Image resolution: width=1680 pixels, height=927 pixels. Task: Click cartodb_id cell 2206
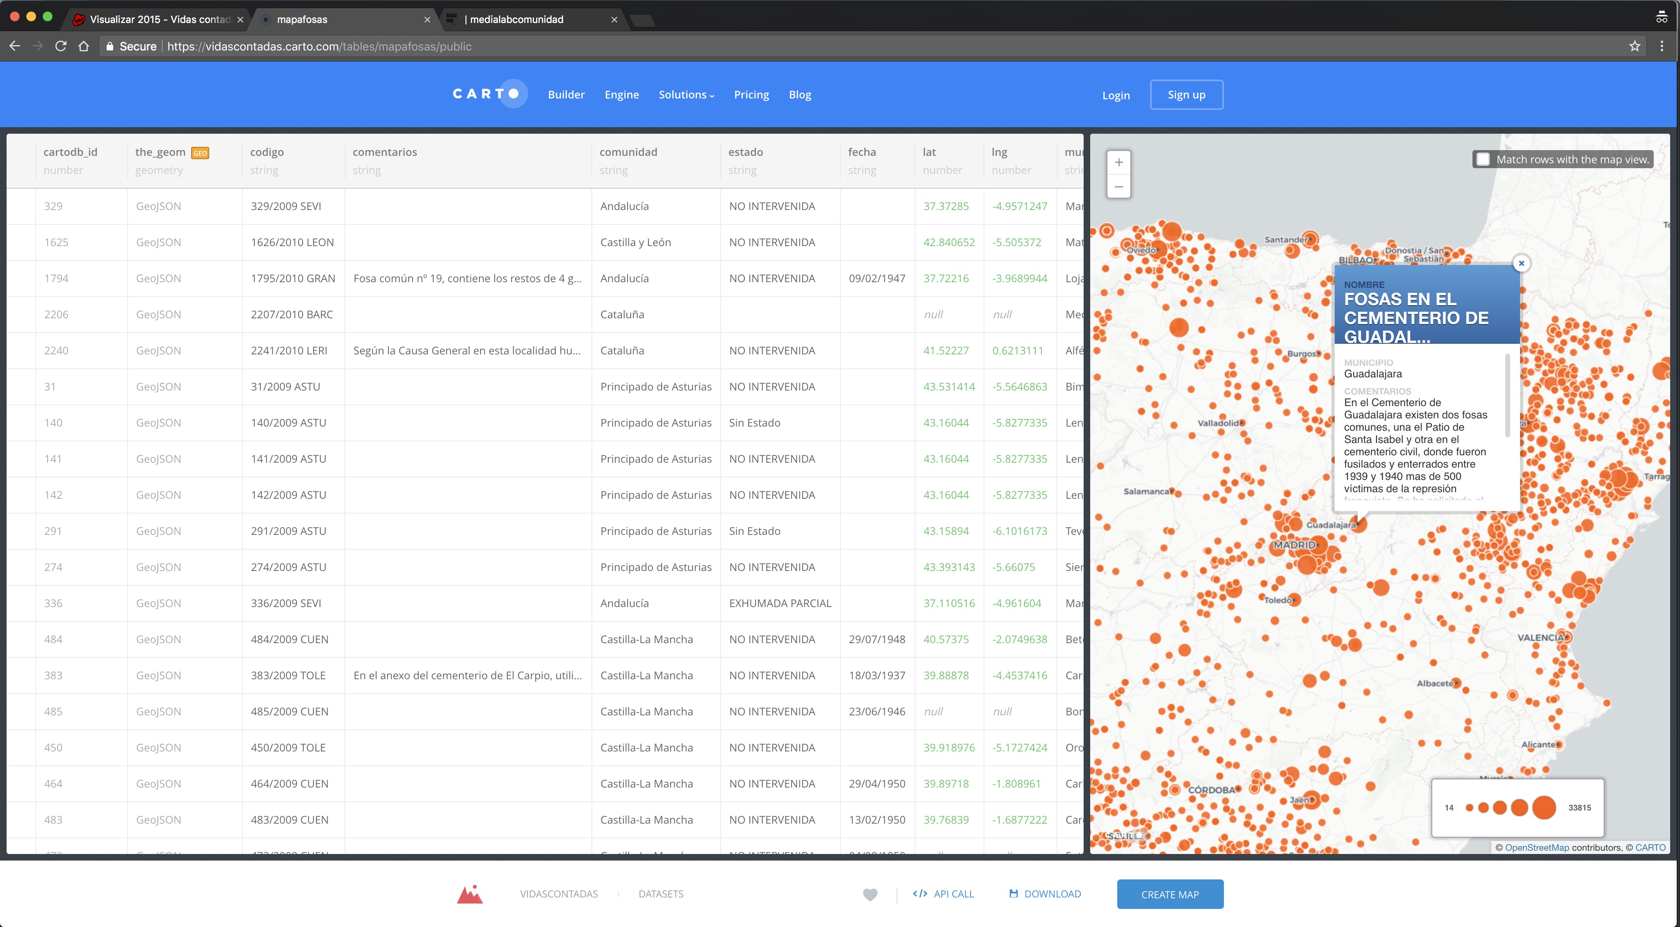[x=82, y=315]
